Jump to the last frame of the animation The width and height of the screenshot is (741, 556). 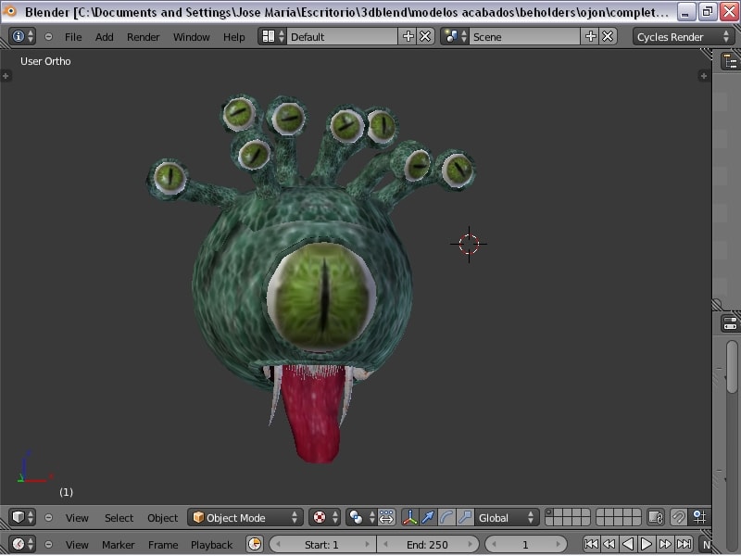click(x=684, y=544)
